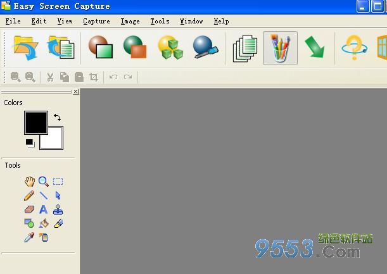Open the Capture menu
Viewport: 387px width, 274px height.
[x=96, y=22]
